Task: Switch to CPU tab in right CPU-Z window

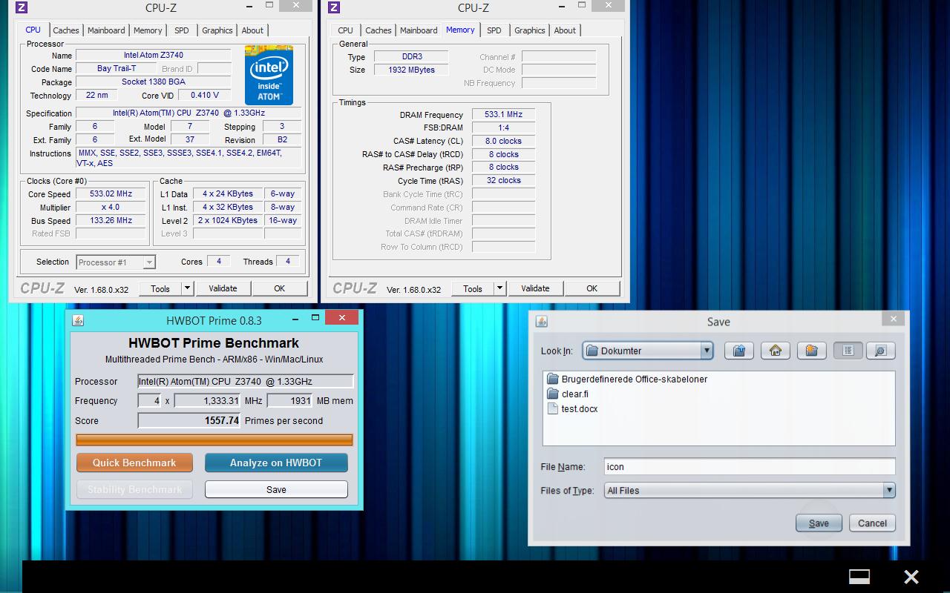Action: (345, 30)
